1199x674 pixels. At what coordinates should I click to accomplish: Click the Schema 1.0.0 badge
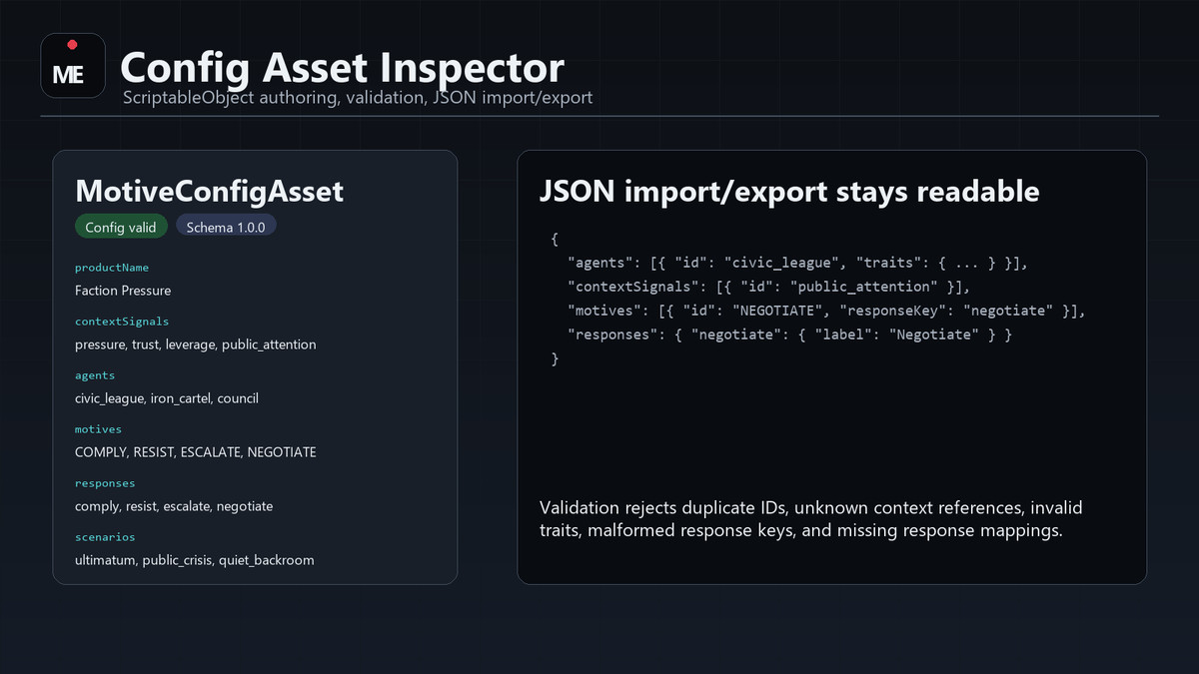226,227
